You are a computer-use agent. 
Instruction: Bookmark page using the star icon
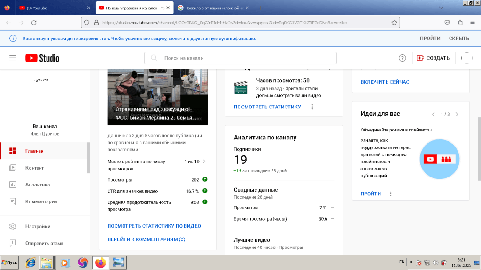pos(395,22)
